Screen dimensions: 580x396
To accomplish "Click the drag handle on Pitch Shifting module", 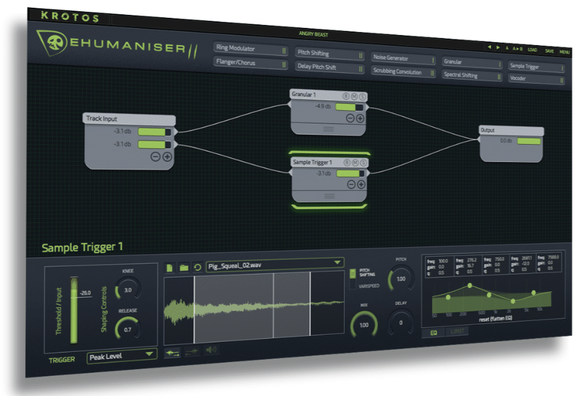I will 361,55.
